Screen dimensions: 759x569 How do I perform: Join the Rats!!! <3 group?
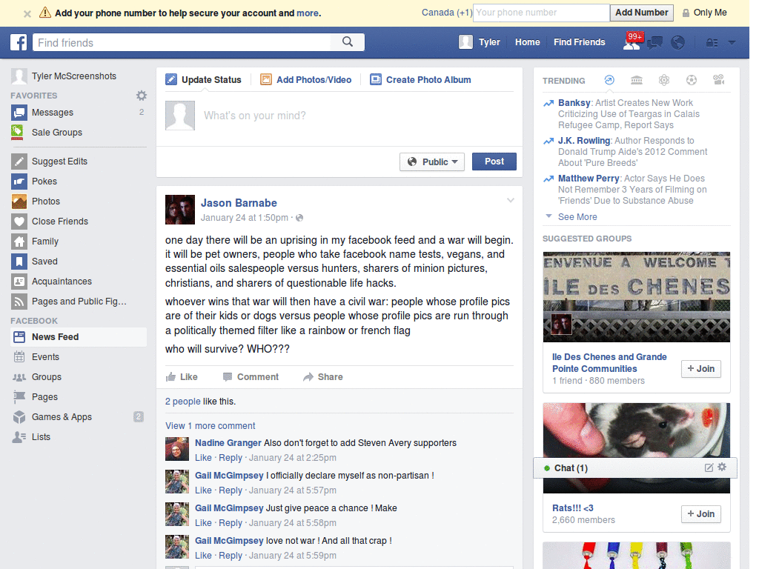click(x=701, y=514)
